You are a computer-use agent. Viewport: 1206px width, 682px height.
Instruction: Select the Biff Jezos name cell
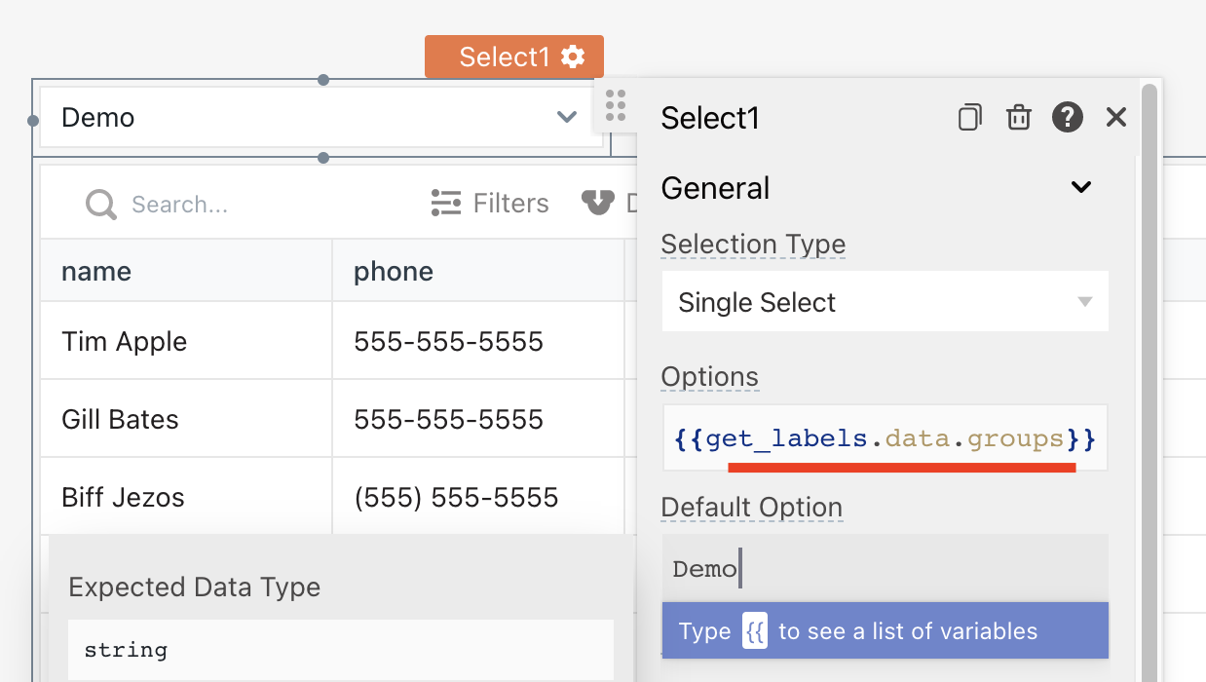(123, 497)
